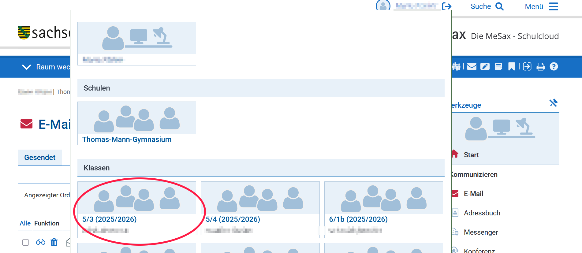582x253 pixels.
Task: Click the envelope icon in blue toolbar
Action: pos(472,66)
